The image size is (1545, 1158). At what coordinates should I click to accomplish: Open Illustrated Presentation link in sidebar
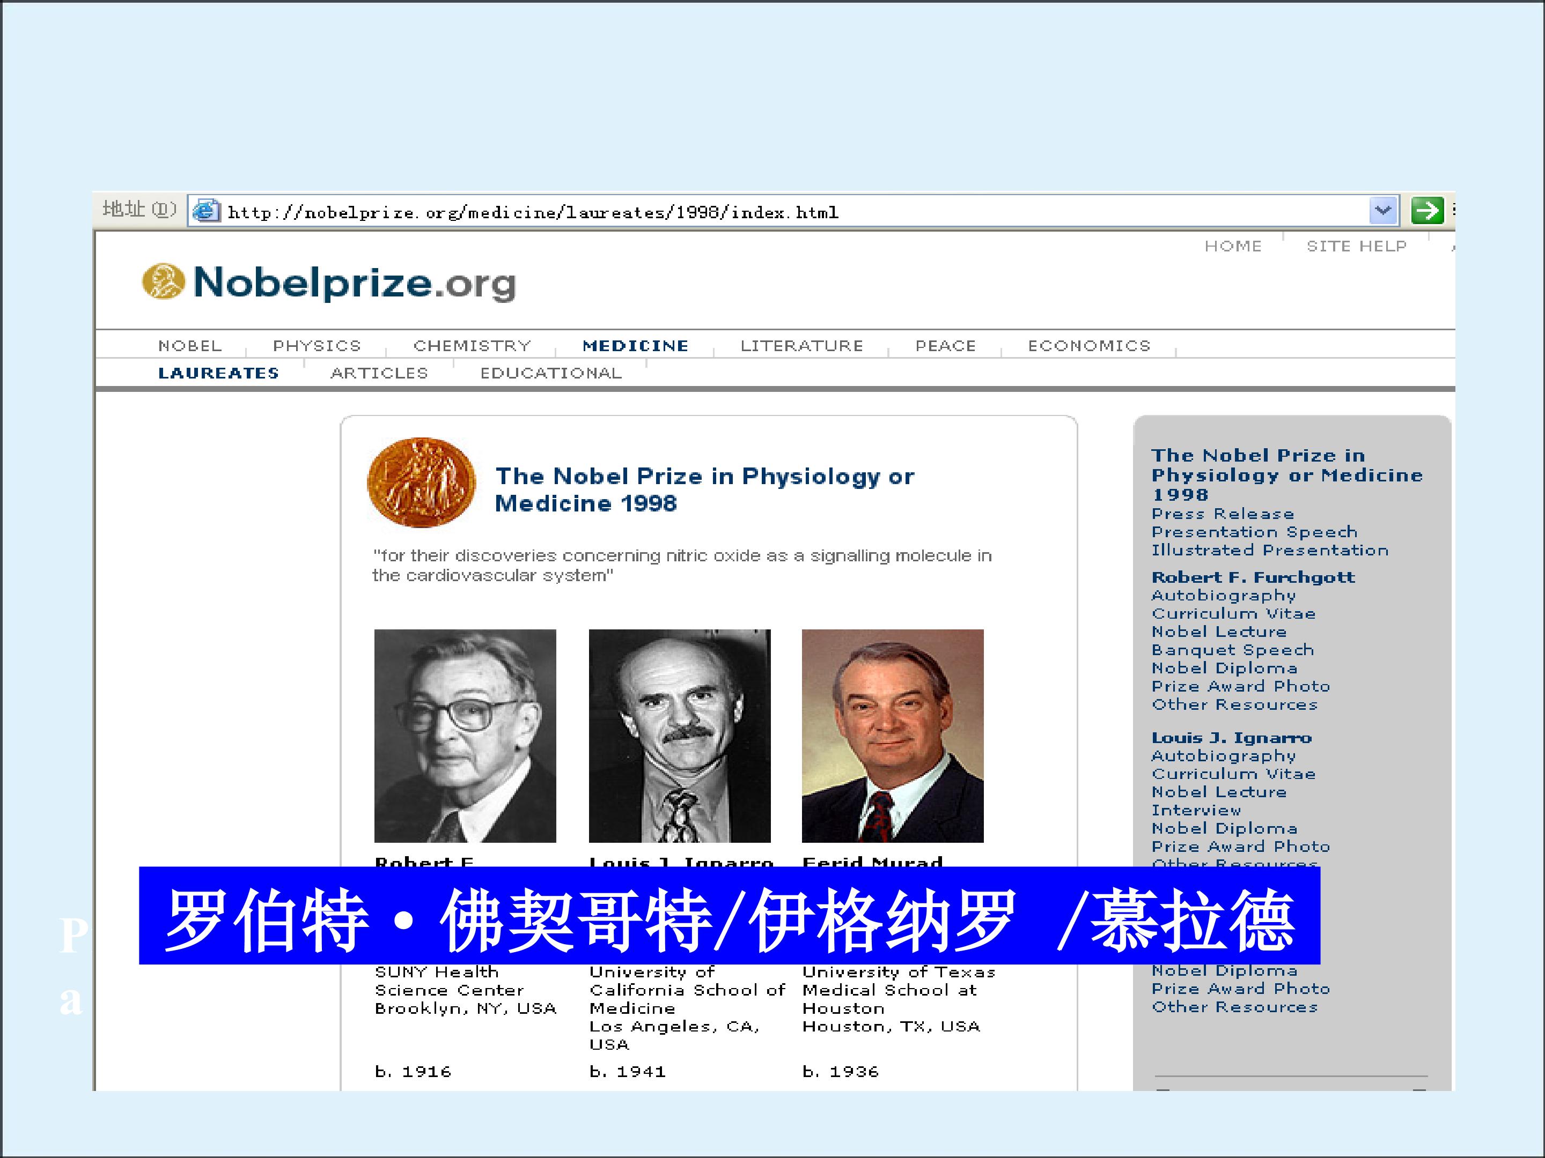pyautogui.click(x=1270, y=550)
